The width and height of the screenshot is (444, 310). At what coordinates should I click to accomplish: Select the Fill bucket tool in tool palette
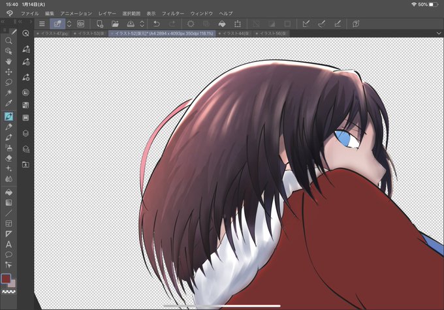pyautogui.click(x=8, y=193)
